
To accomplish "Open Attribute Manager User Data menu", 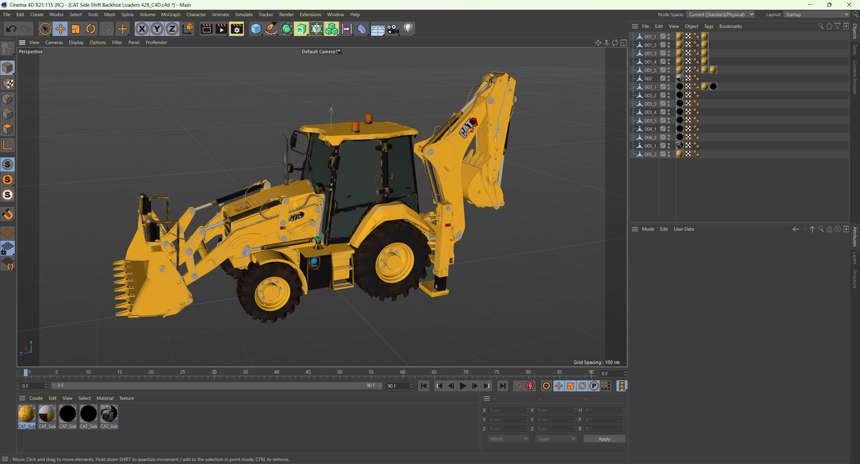I will [x=684, y=229].
